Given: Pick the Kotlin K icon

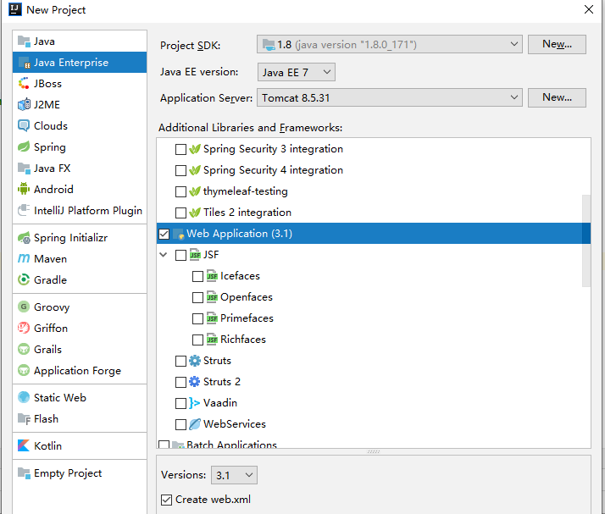Looking at the screenshot, I should tap(24, 445).
